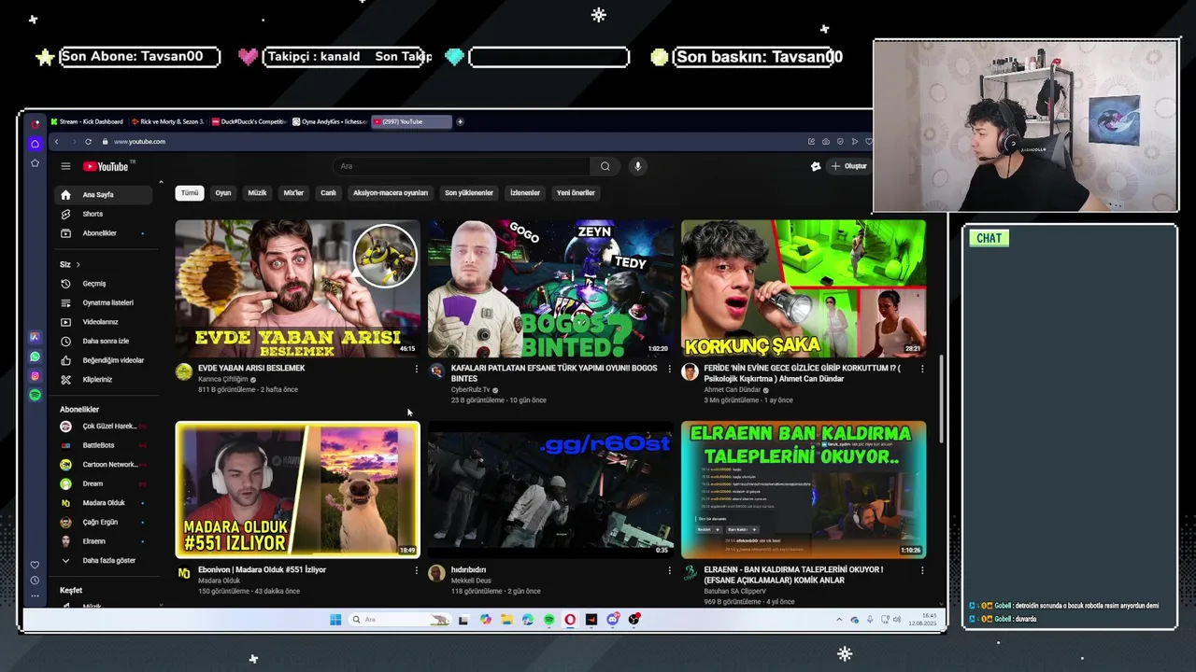Open Elraenn subscription channel
Image resolution: width=1196 pixels, height=672 pixels.
click(x=103, y=541)
